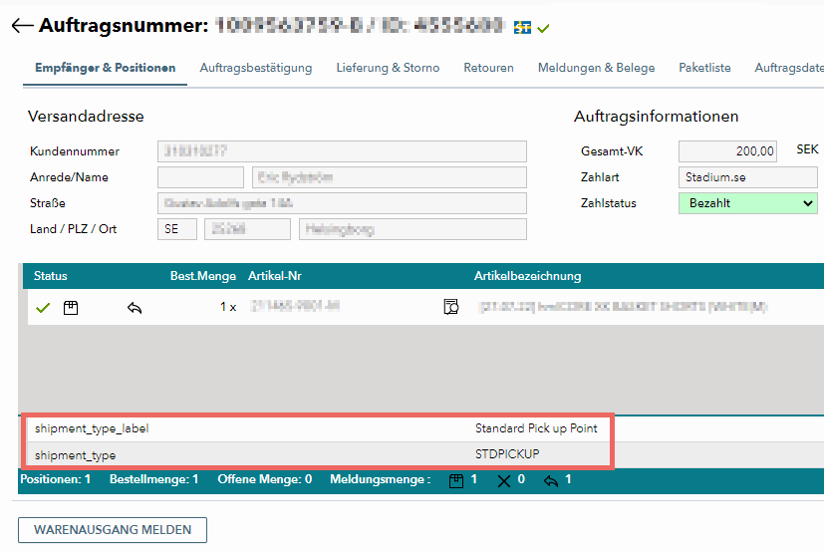The image size is (824, 552).
Task: Open Meldungen & Belege tab
Action: 597,68
